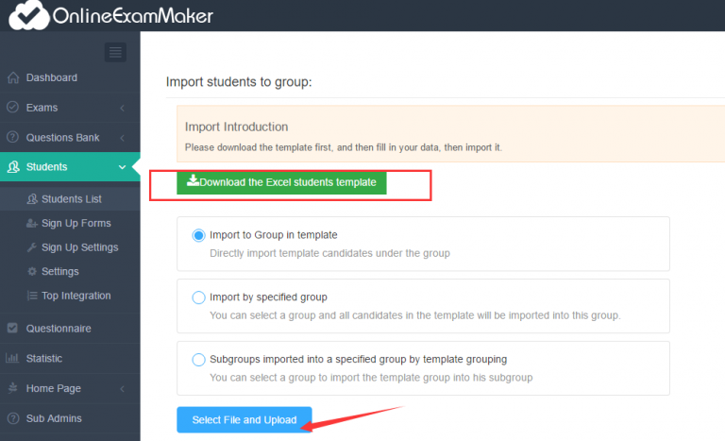Image resolution: width=725 pixels, height=441 pixels.
Task: Select Import to Group in template radio
Action: click(199, 235)
